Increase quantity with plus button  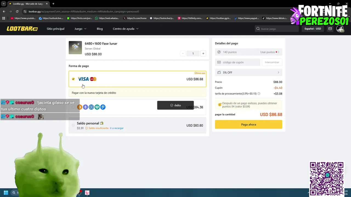(203, 53)
